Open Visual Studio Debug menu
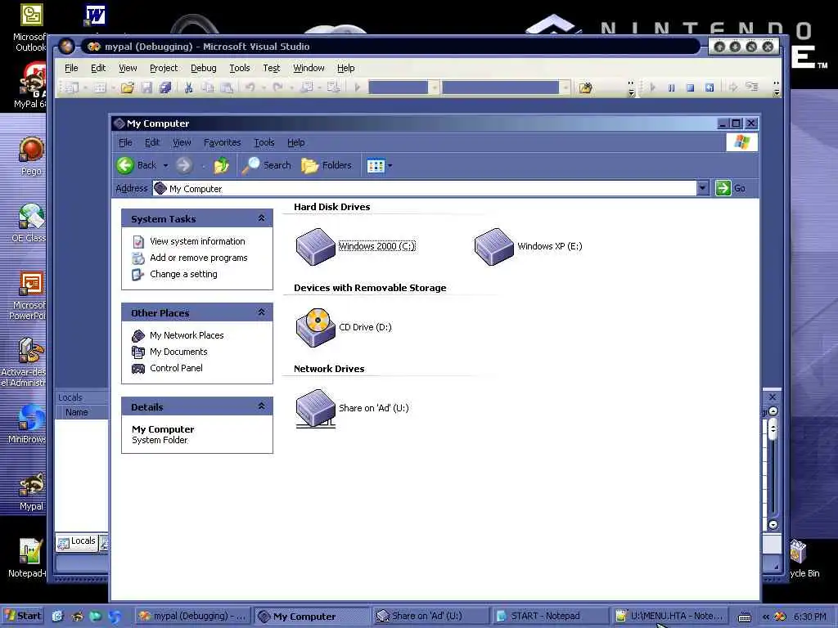This screenshot has width=838, height=628. 204,68
